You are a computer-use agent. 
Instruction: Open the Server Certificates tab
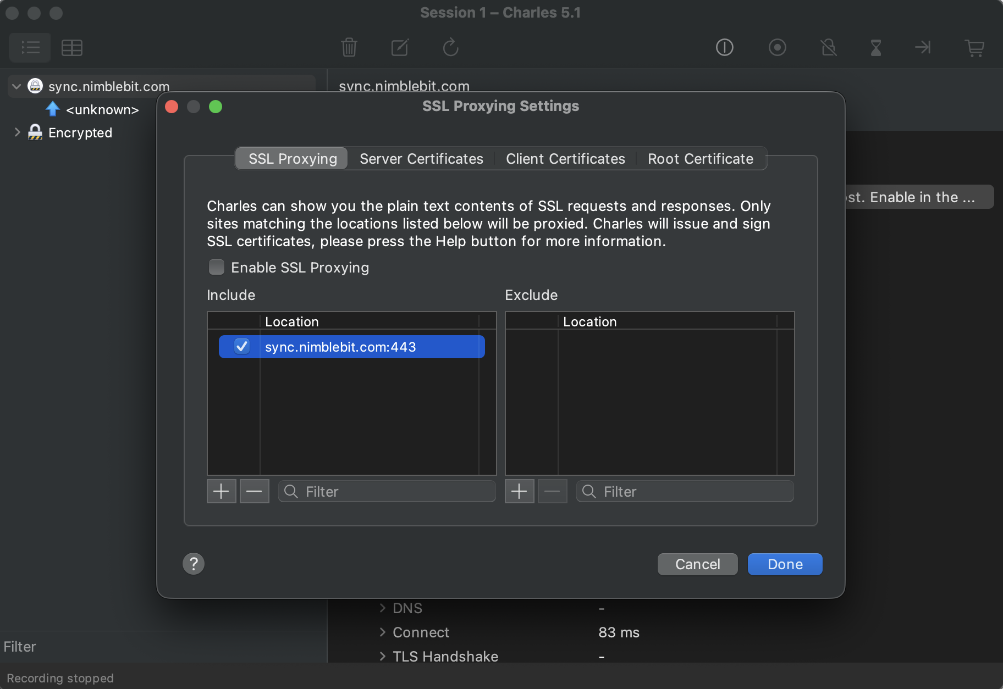coord(421,159)
